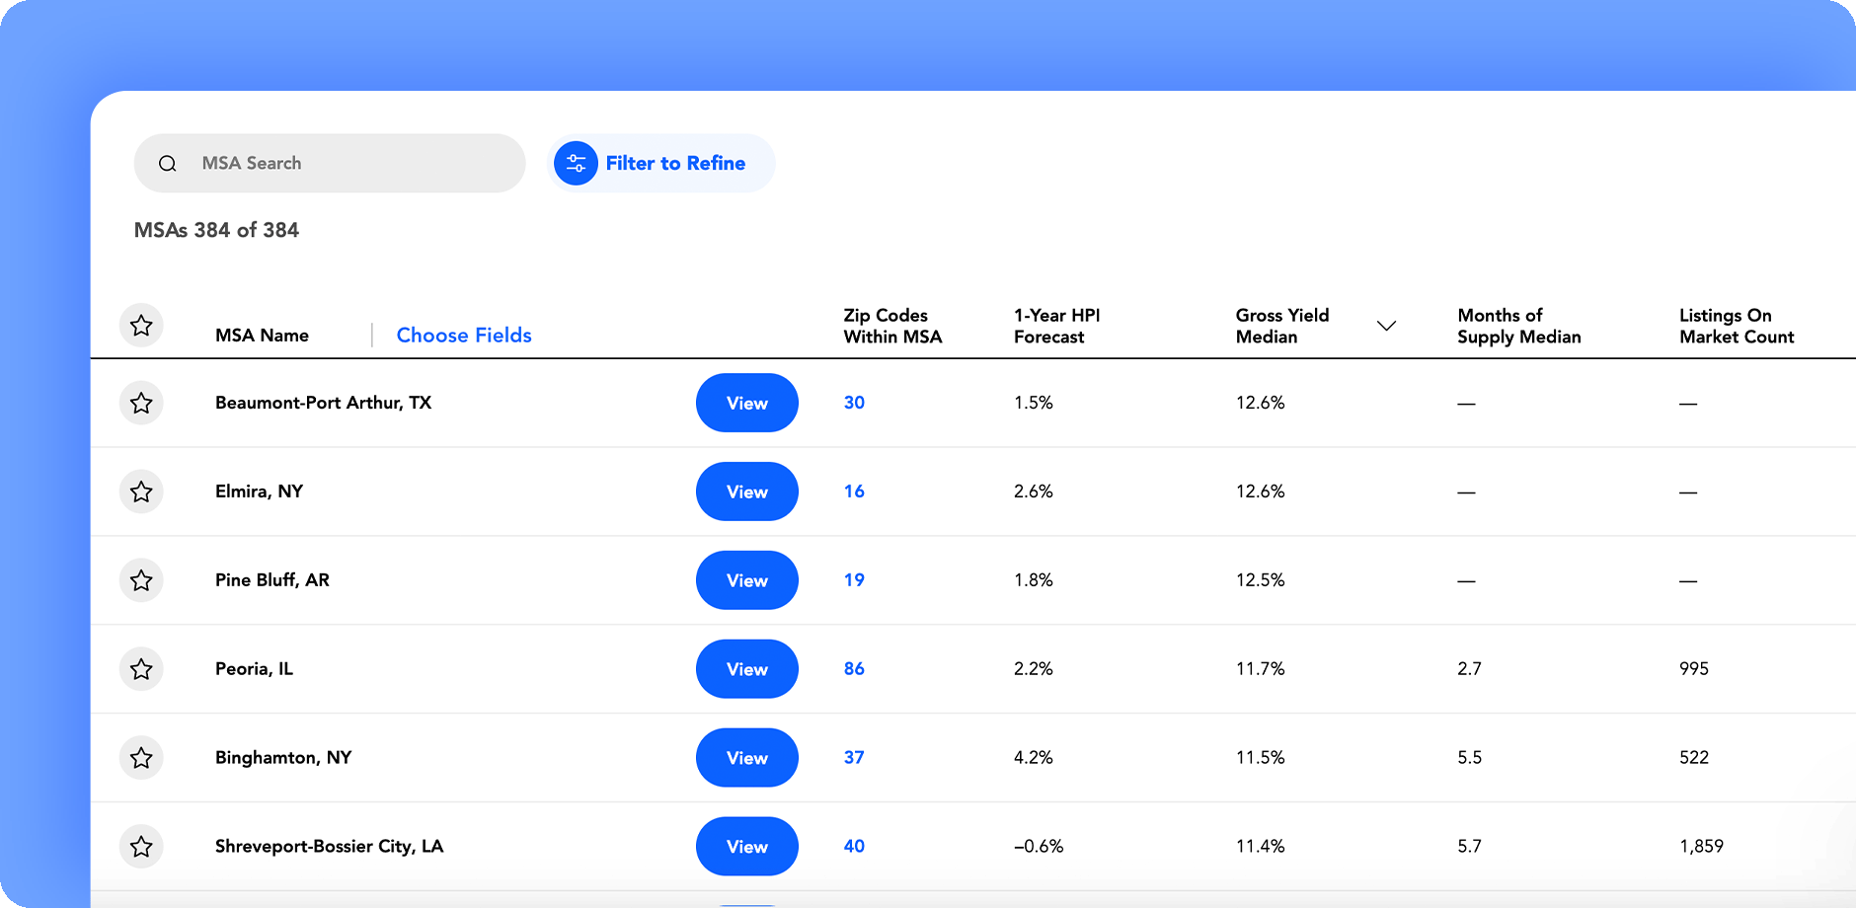Click the star icon in the table header
1856x908 pixels.
pos(141,325)
